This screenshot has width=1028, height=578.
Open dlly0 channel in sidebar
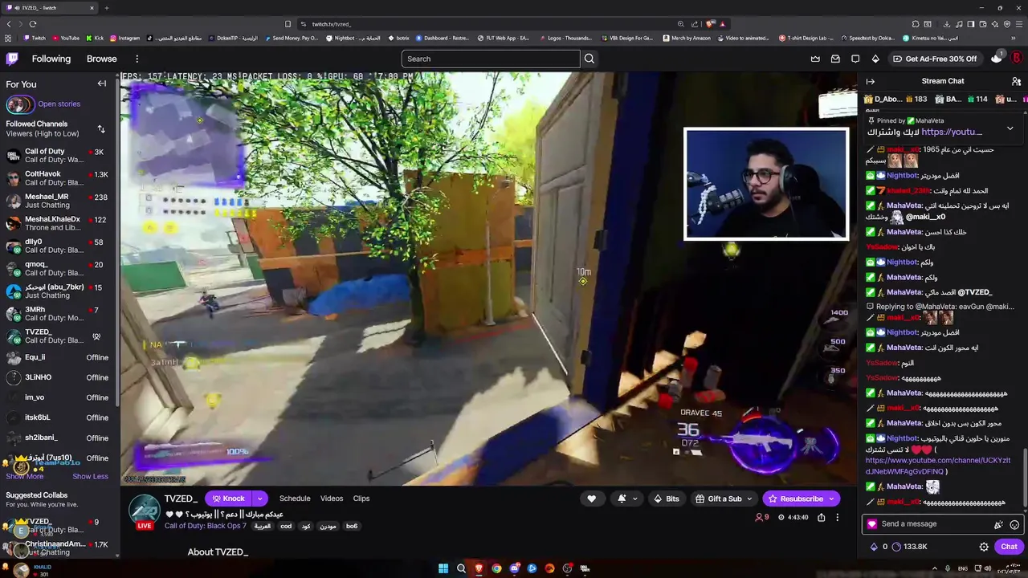(56, 246)
